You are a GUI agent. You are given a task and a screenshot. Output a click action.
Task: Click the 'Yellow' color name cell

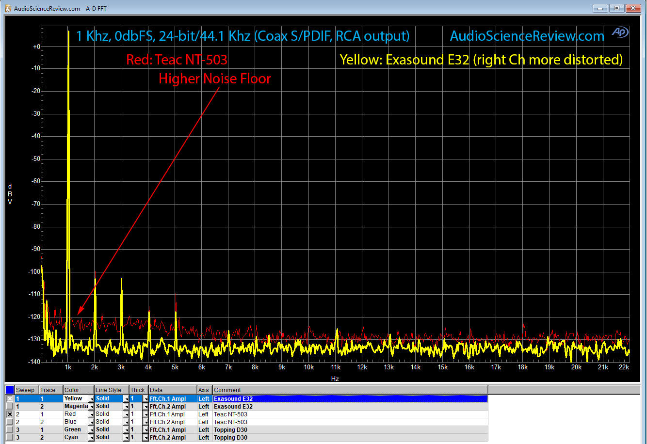pyautogui.click(x=75, y=398)
